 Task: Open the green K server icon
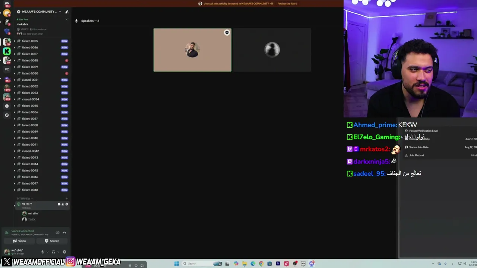[x=7, y=51]
